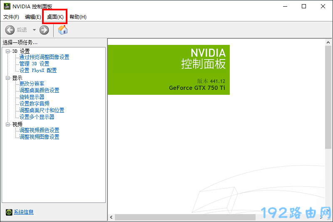Select the 3D 设置 tree heading
Image resolution: width=333 pixels, height=222 pixels.
point(21,51)
